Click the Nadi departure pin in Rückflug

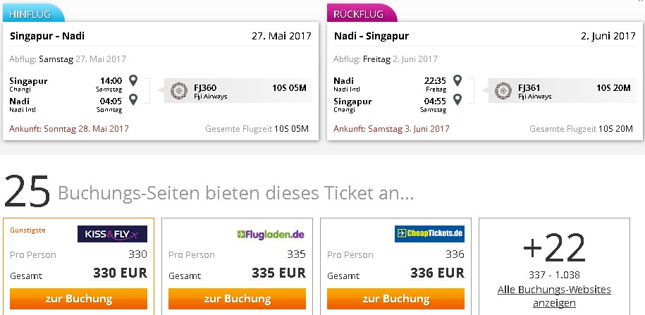[x=457, y=80]
